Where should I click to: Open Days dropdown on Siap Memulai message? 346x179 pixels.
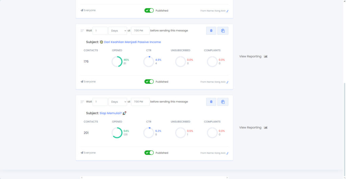(118, 102)
